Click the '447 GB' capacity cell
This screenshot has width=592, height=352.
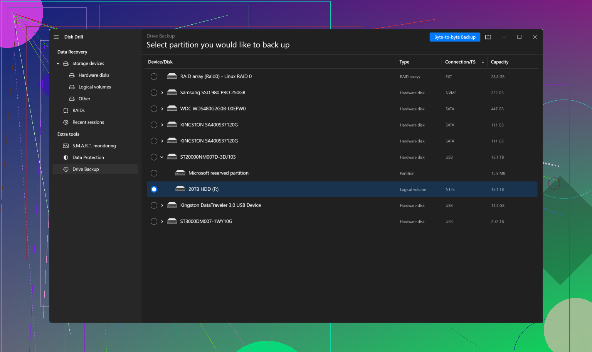(x=498, y=109)
